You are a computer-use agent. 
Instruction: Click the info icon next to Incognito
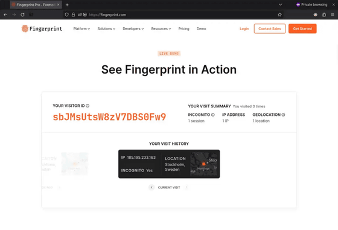pyautogui.click(x=212, y=115)
